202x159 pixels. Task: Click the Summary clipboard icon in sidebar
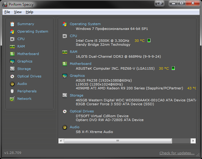tap(12, 24)
